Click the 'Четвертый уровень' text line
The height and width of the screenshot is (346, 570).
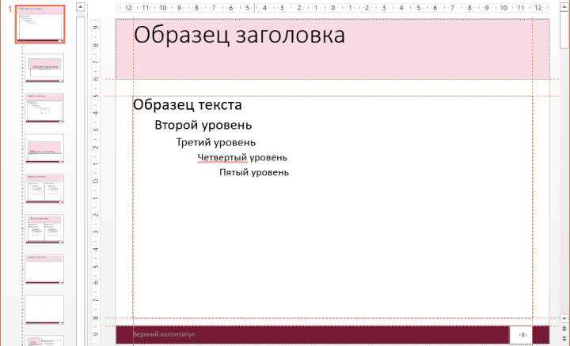242,158
